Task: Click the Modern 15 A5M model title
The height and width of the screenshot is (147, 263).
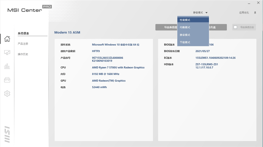Action: click(x=67, y=32)
